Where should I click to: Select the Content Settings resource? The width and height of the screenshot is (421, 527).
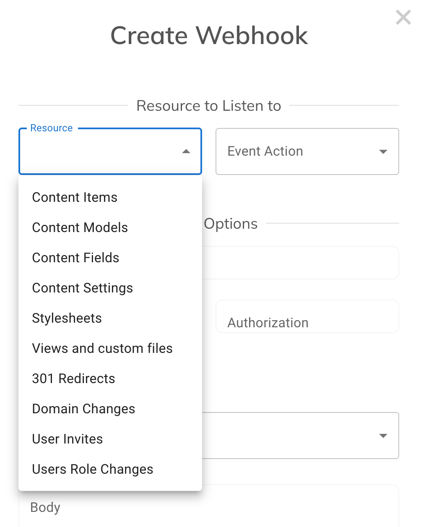pos(82,288)
